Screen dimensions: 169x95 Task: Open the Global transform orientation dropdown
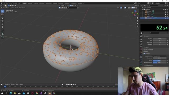(x=62, y=6)
